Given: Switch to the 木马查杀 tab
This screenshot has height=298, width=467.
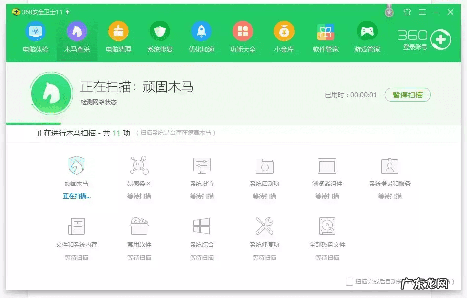Looking at the screenshot, I should (77, 37).
